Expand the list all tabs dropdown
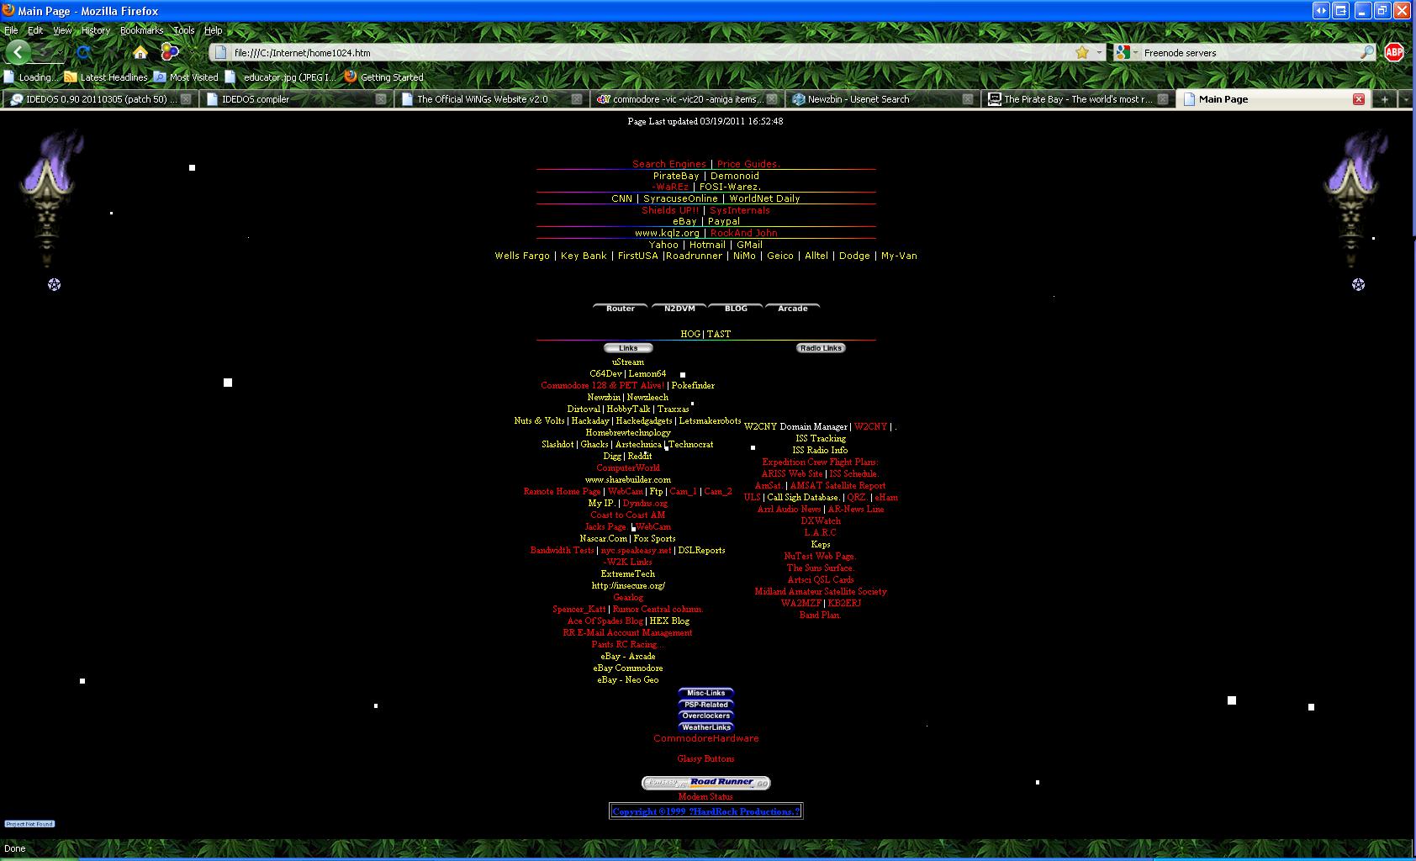The image size is (1416, 861). [1406, 99]
